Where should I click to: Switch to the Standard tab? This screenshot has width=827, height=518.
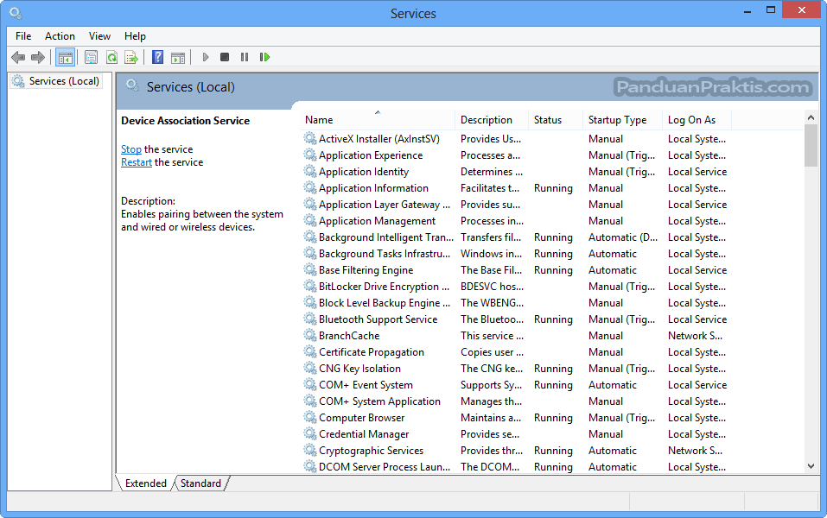[200, 483]
